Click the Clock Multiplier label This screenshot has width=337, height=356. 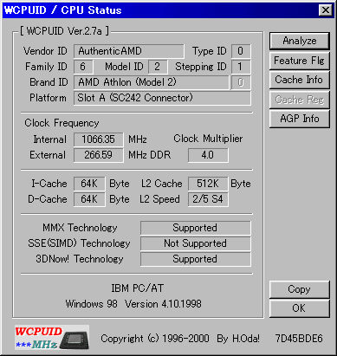coord(208,139)
